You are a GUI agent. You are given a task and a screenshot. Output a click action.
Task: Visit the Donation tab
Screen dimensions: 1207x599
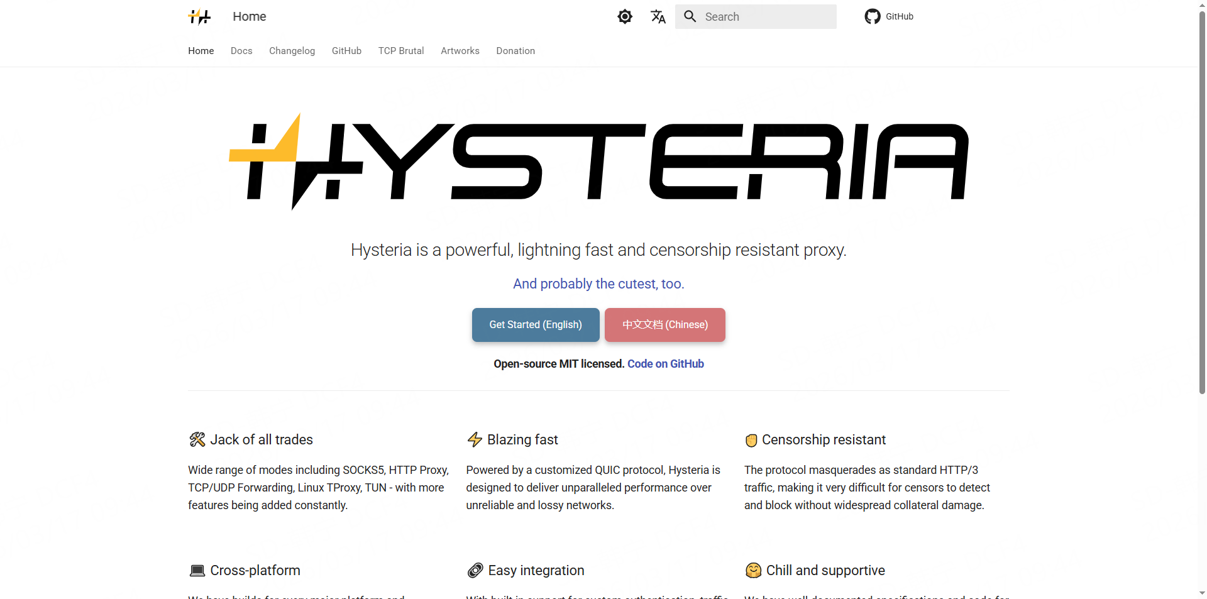tap(515, 51)
